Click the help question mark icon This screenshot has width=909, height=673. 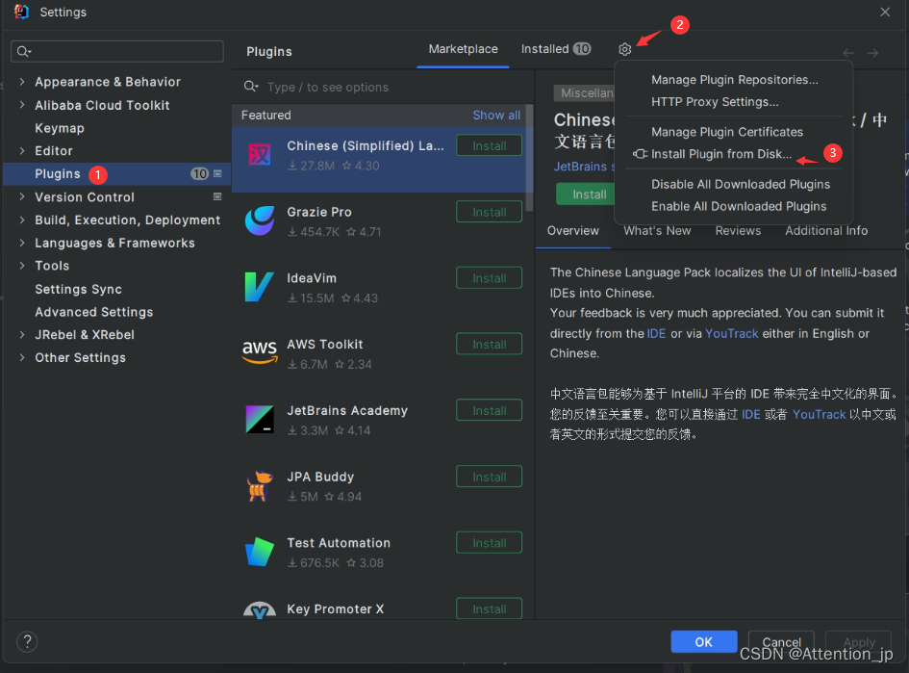click(x=26, y=641)
